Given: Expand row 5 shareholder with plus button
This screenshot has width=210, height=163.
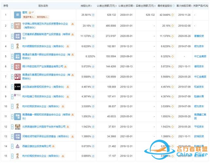Looking at the screenshot, I should click(12, 56).
